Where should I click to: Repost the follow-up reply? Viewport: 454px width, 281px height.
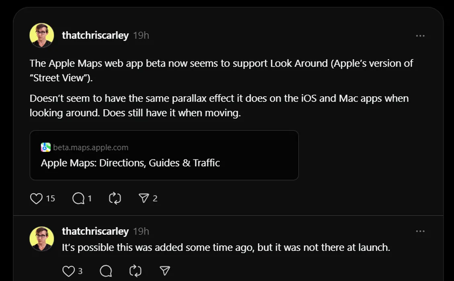point(135,271)
